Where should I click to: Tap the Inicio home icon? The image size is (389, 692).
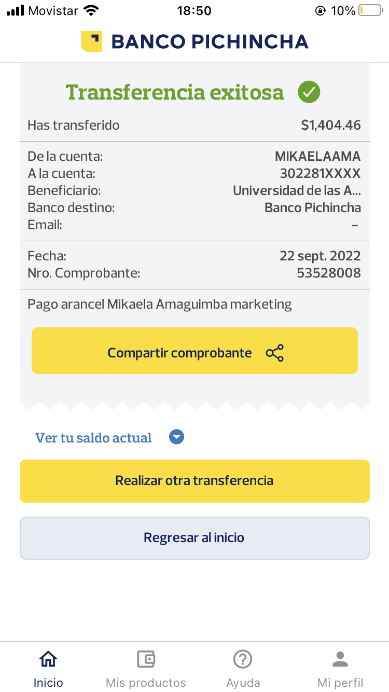pyautogui.click(x=48, y=659)
